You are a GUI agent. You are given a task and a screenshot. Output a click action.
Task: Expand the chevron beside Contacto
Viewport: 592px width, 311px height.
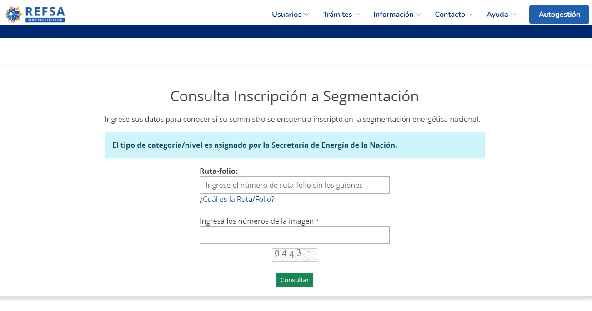[x=470, y=15]
